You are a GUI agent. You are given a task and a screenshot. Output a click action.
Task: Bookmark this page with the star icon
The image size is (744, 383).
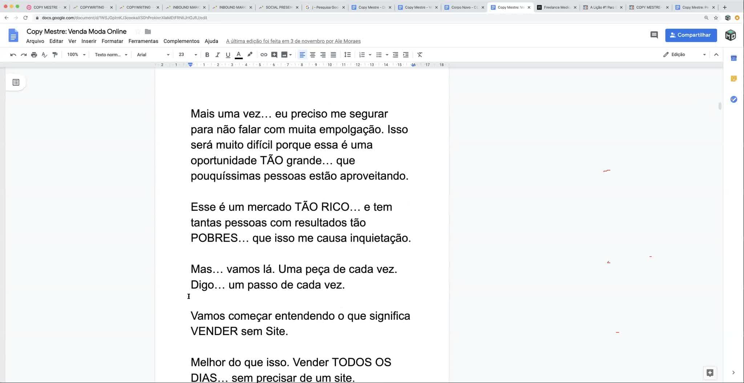pos(716,17)
